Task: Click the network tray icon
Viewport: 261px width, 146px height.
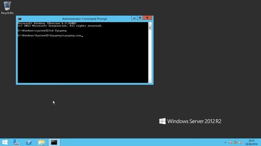Action: coord(235,142)
